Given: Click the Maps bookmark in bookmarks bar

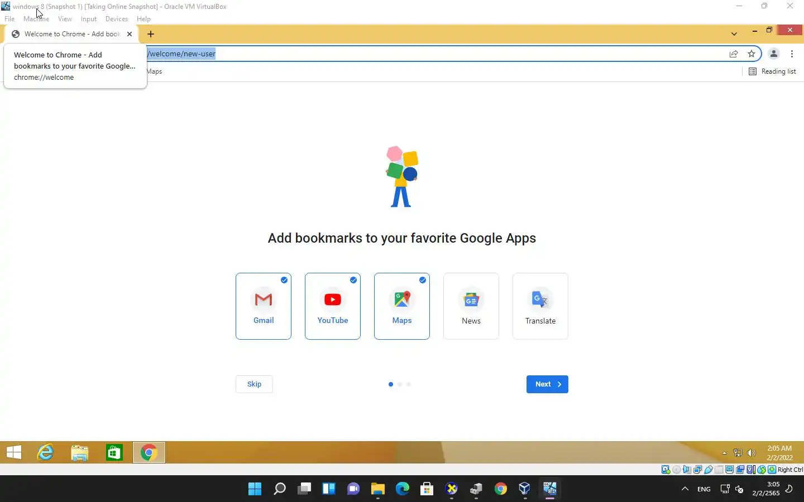Looking at the screenshot, I should (155, 71).
